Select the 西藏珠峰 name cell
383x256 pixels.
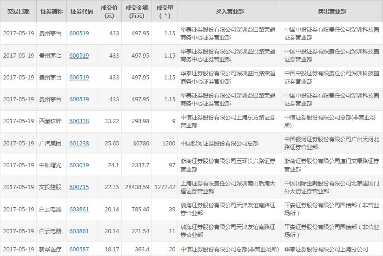50,121
